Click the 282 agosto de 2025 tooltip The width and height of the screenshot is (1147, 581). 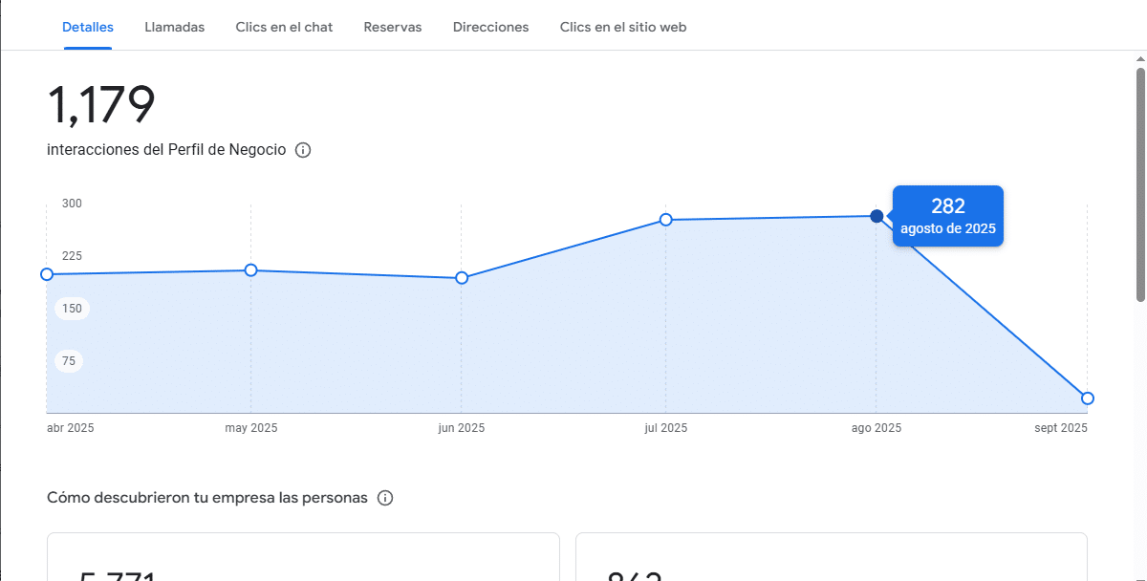[x=947, y=216]
